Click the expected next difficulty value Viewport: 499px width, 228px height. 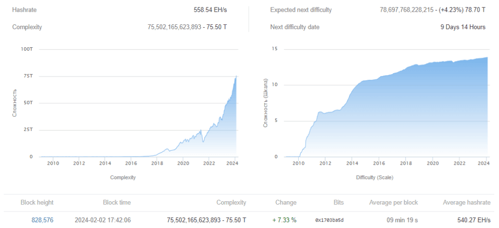pyautogui.click(x=432, y=10)
